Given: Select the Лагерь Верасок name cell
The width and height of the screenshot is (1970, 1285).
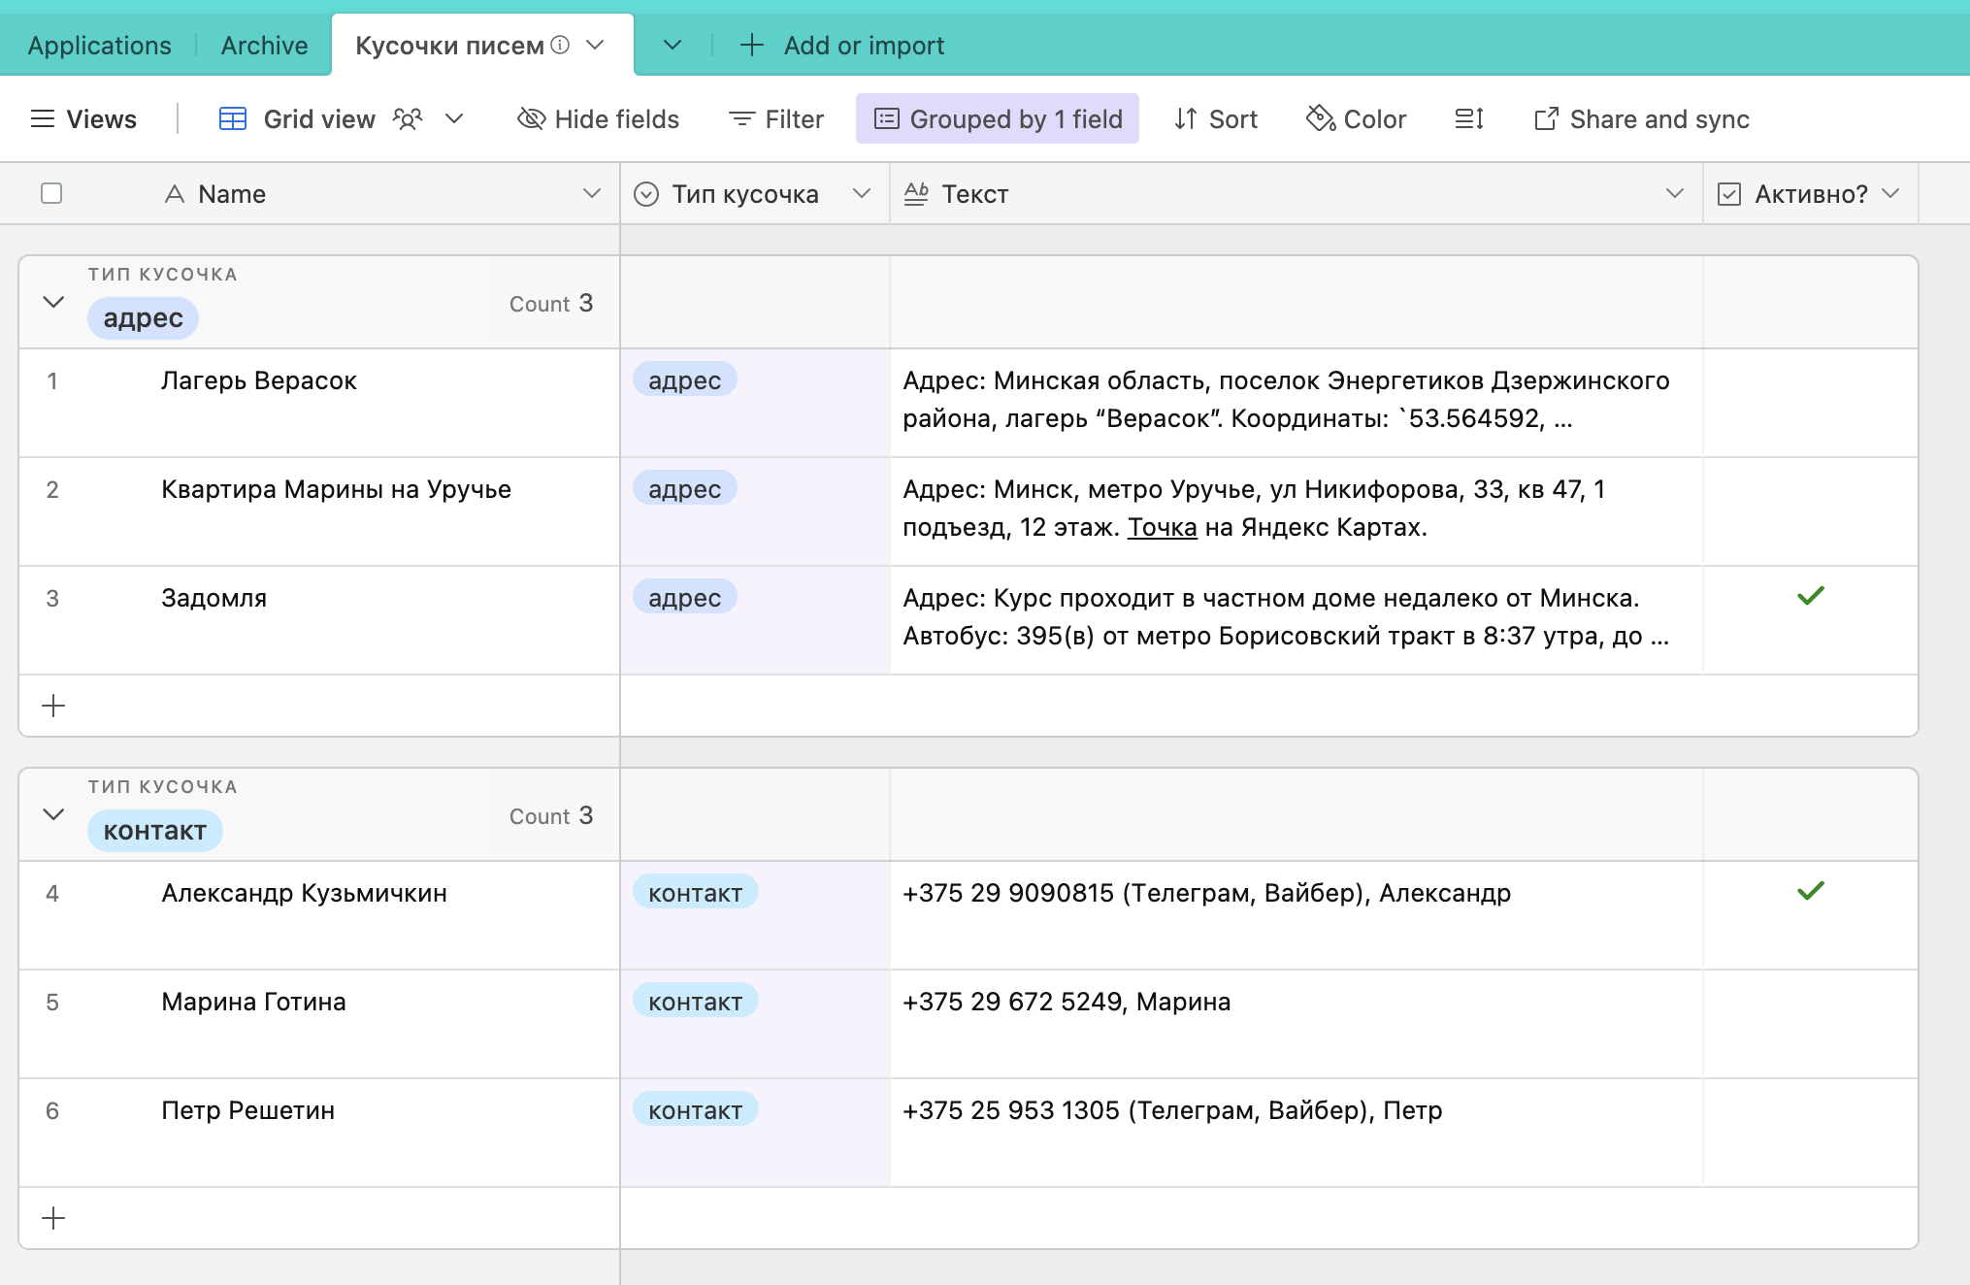Looking at the screenshot, I should (318, 403).
